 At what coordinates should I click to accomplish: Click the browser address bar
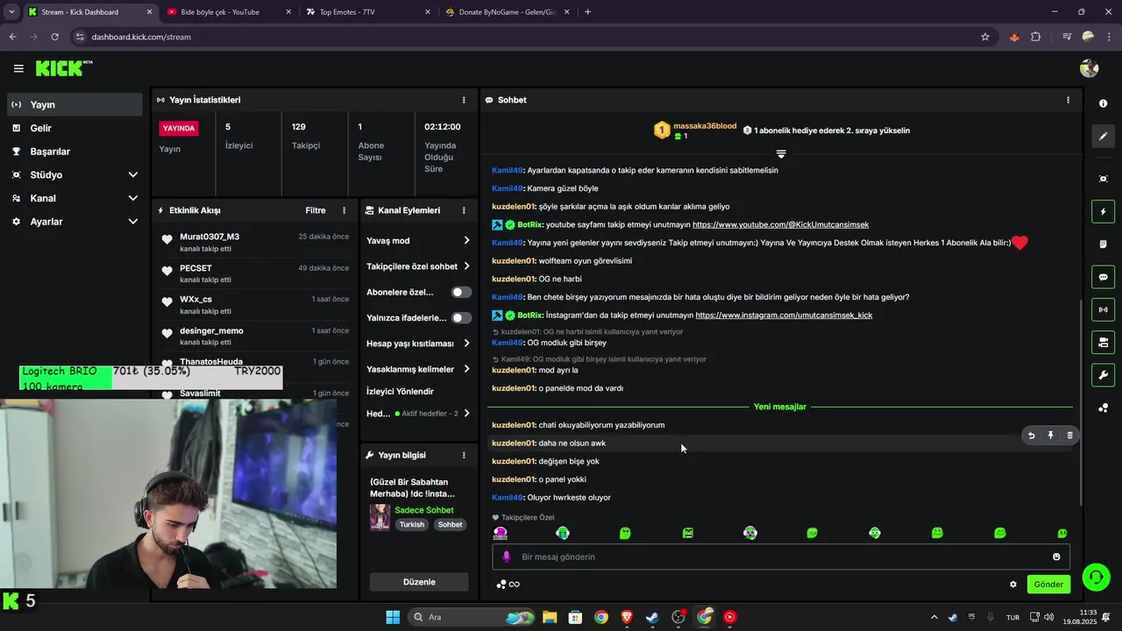[526, 37]
